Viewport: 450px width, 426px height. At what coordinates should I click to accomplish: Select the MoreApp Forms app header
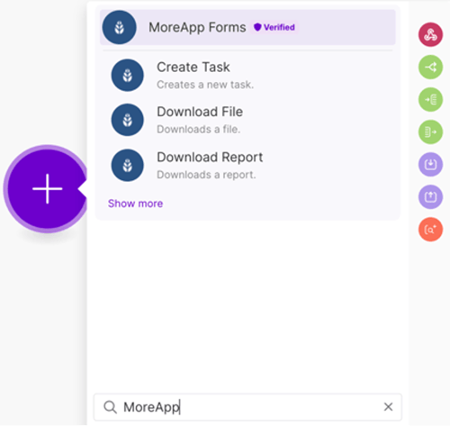pyautogui.click(x=247, y=27)
